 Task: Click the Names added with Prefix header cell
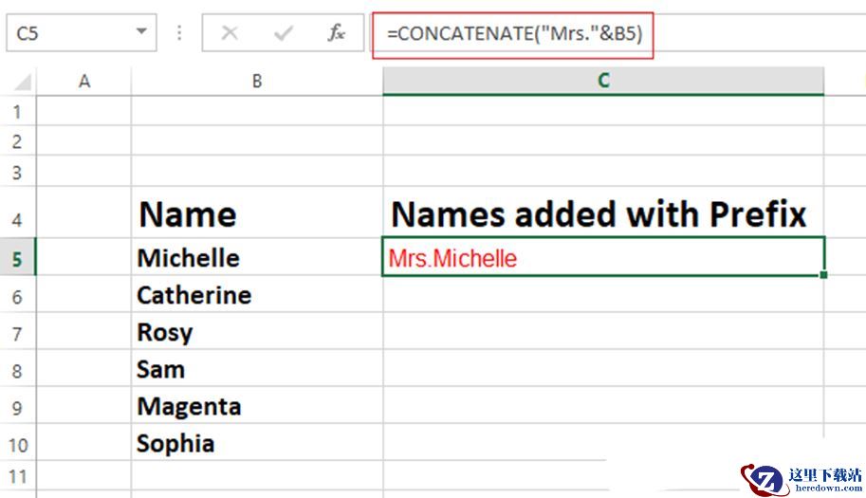603,212
